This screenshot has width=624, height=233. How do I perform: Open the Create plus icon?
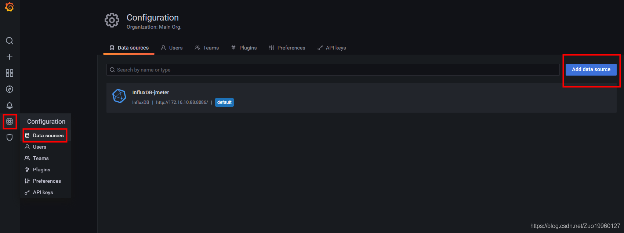tap(10, 57)
